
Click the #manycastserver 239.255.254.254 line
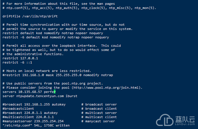(33, 121)
